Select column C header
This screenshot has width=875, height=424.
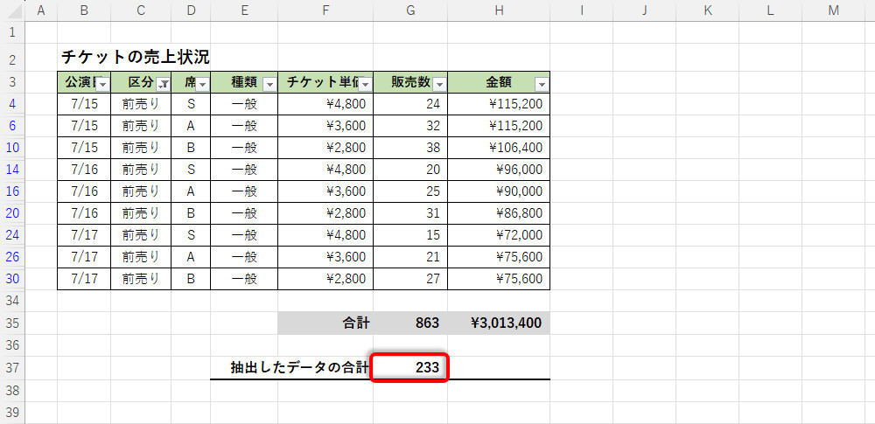tap(141, 10)
